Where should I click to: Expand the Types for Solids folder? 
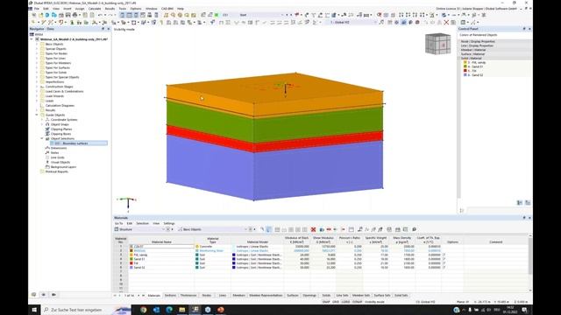tap(37, 73)
